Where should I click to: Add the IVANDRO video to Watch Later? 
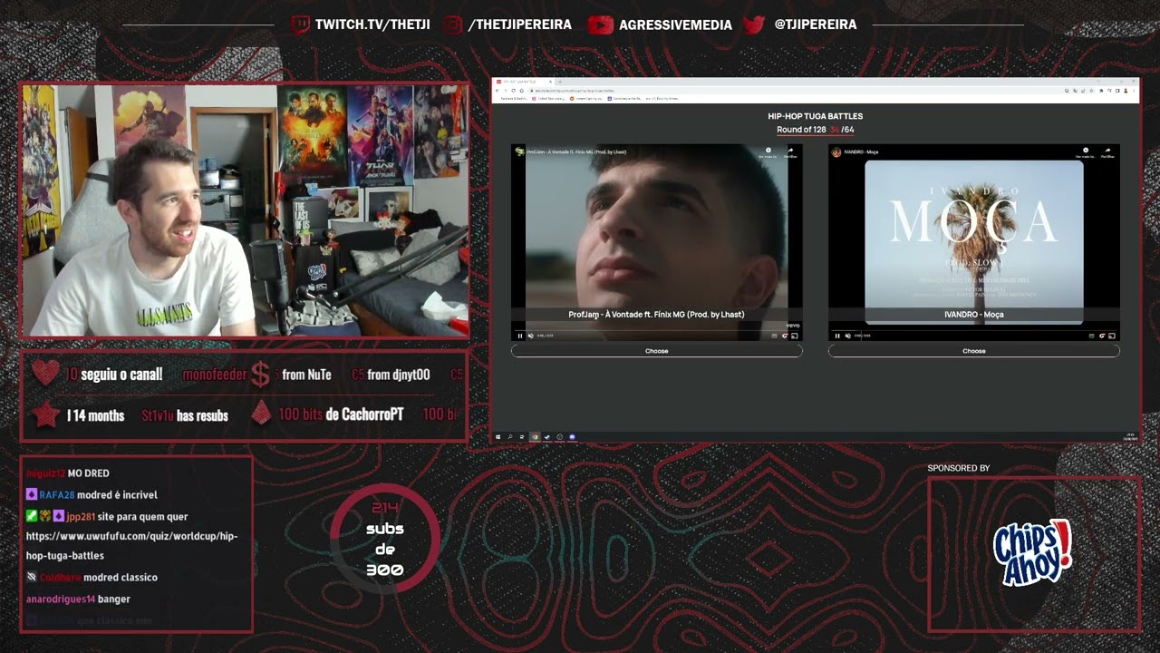point(1086,151)
